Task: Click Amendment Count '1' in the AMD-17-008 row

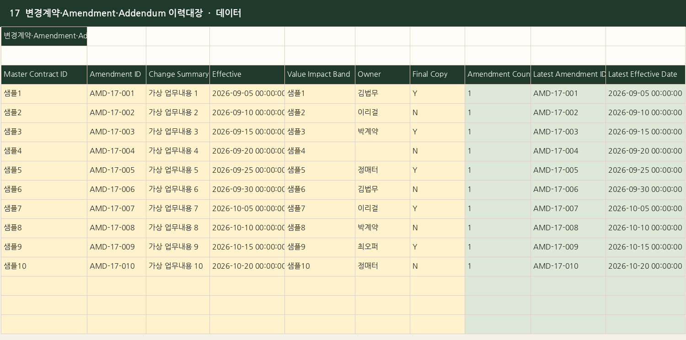Action: pyautogui.click(x=498, y=228)
